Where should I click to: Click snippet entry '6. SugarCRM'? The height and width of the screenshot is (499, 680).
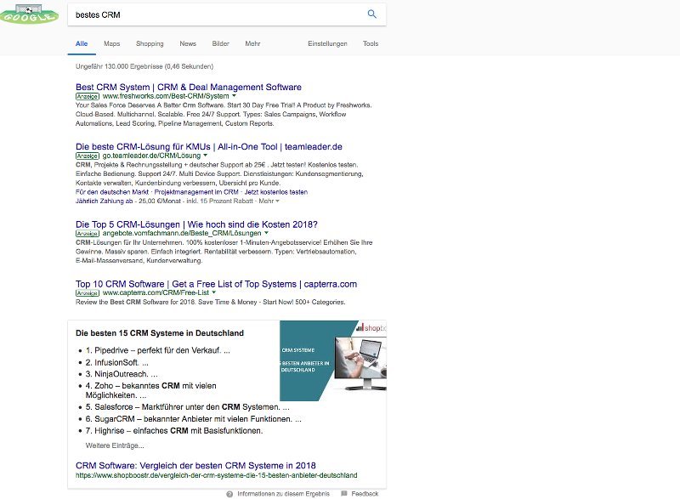[194, 419]
